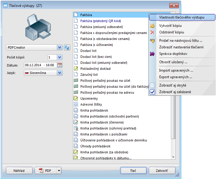This screenshot has width=216, height=179.
Task: Open the Počet kópií dropdown
Action: (59, 57)
